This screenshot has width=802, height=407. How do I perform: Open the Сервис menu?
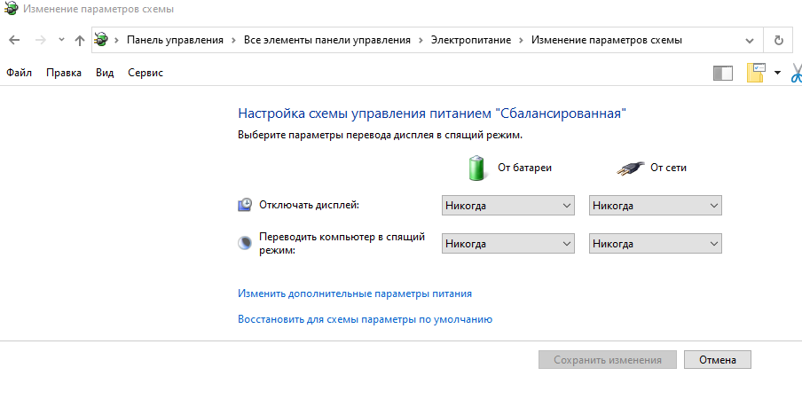[145, 73]
